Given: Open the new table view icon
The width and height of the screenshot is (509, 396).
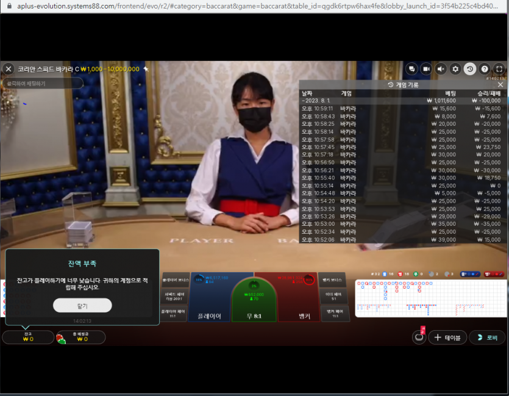Looking at the screenshot, I should pyautogui.click(x=419, y=337).
